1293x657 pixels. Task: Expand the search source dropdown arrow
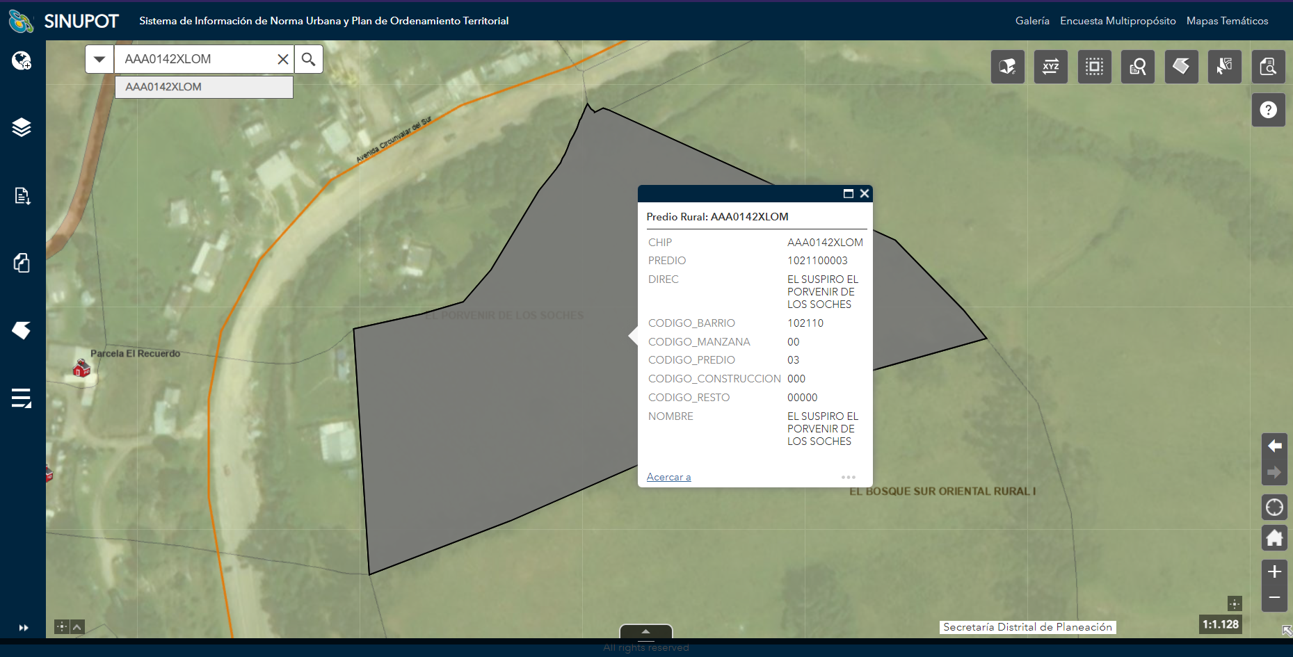[x=99, y=59]
